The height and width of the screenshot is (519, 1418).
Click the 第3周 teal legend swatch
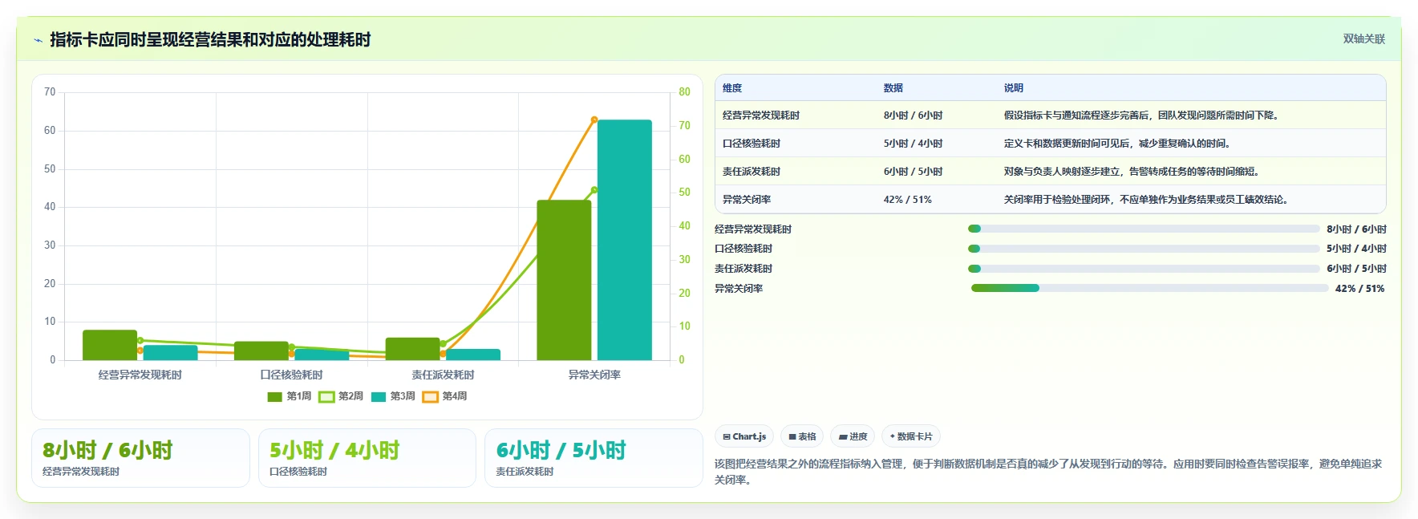coord(379,396)
